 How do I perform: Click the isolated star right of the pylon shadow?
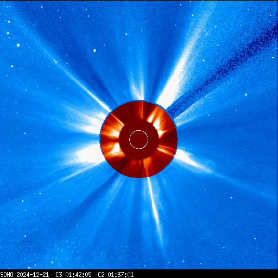tap(246, 94)
